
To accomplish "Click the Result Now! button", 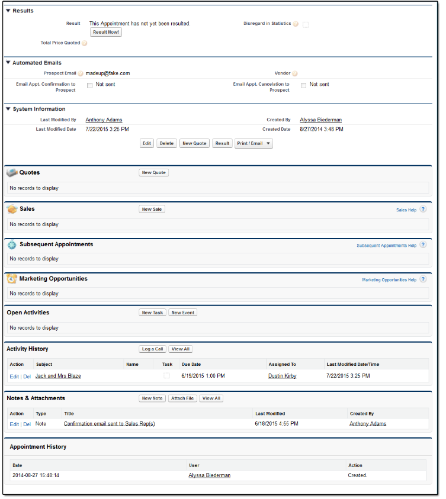I will pos(106,32).
